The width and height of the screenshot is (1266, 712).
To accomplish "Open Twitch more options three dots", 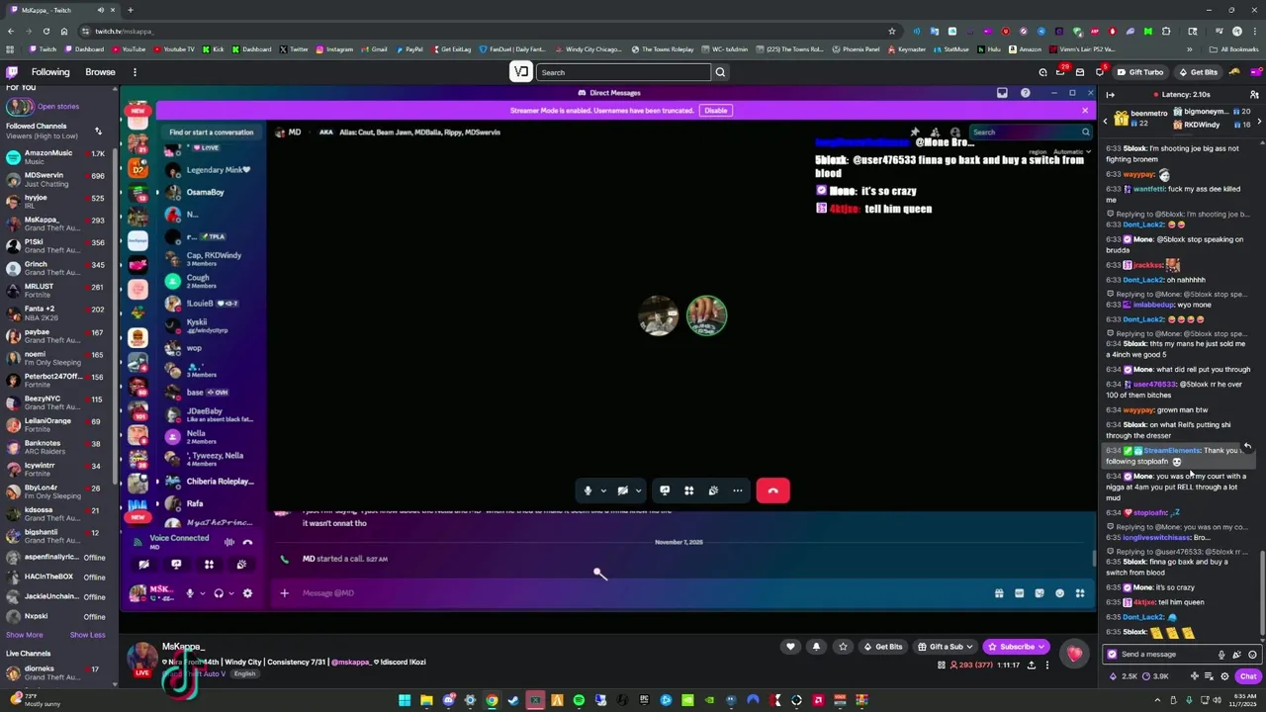I will [135, 72].
